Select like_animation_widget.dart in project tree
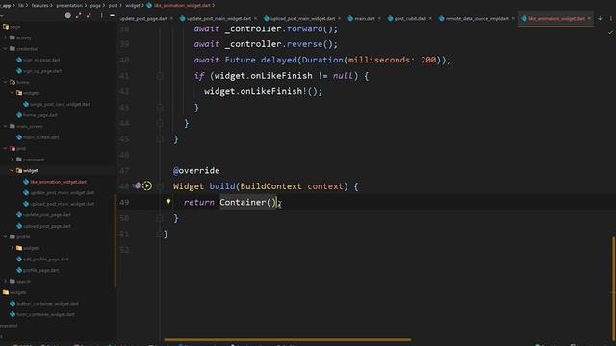Screen dimensions: 616x346 (x=55, y=182)
